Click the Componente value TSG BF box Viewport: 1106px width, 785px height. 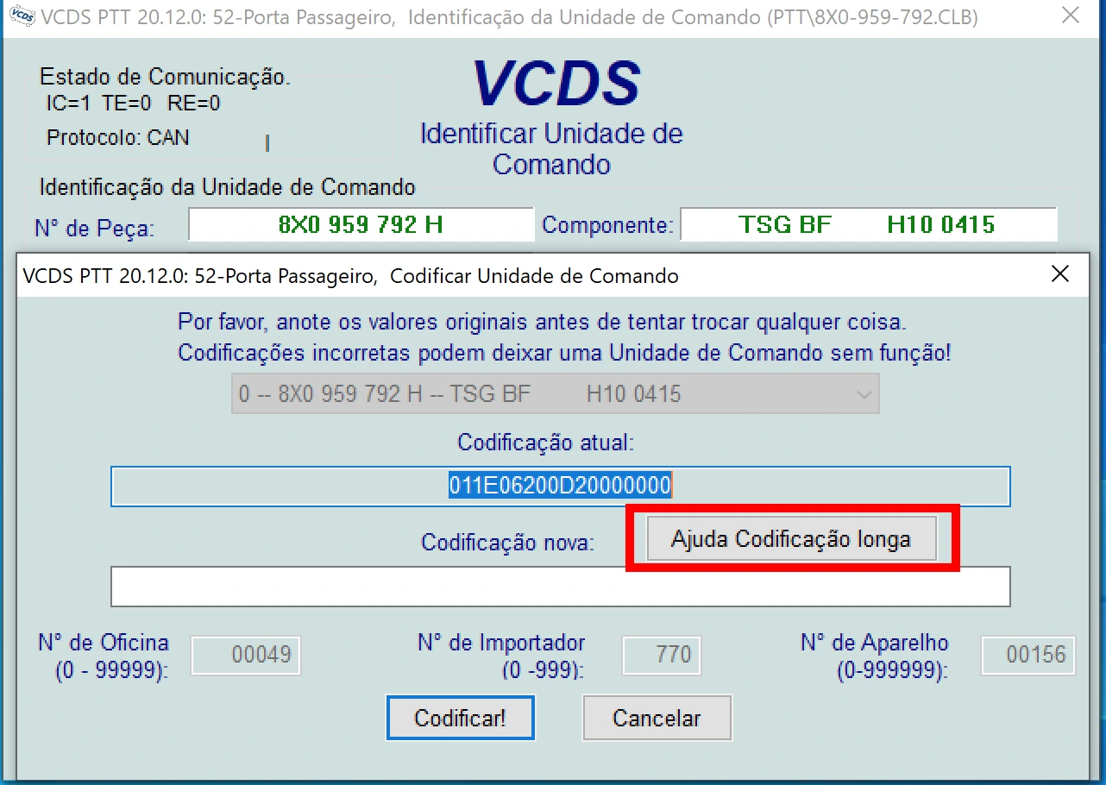pyautogui.click(x=867, y=225)
